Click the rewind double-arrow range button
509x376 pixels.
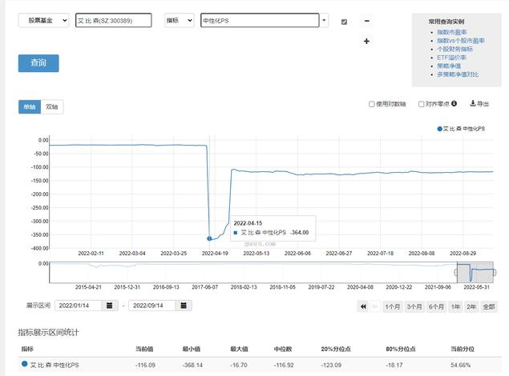(362, 306)
